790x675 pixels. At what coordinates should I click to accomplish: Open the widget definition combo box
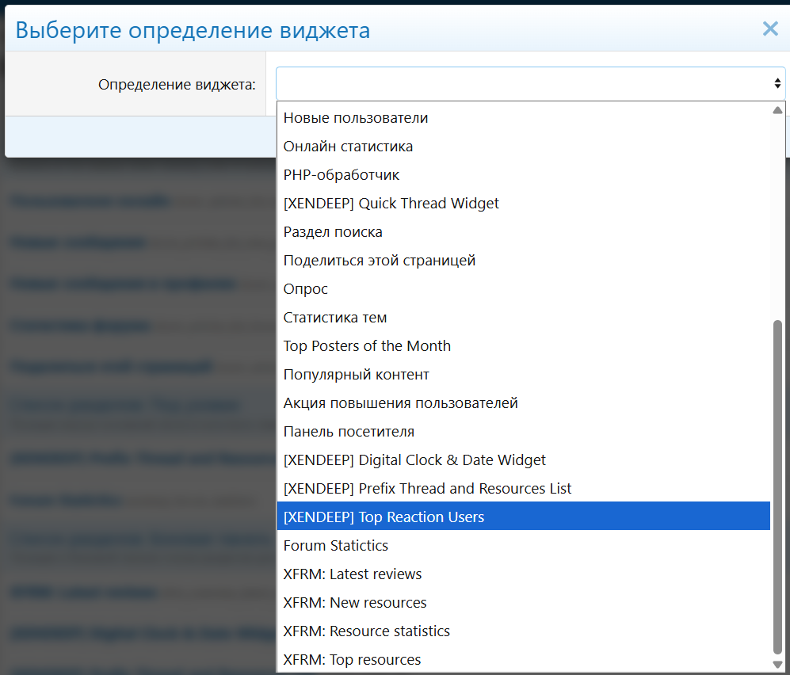523,83
